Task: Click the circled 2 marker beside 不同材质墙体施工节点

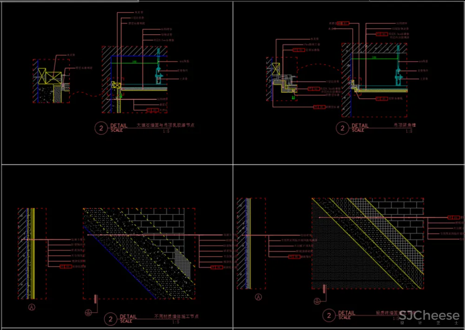Action: (110, 319)
